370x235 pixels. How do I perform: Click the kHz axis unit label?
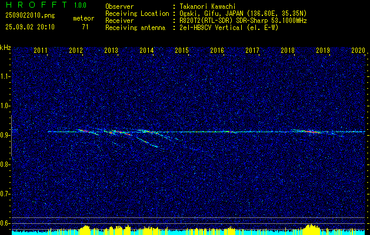pos(5,48)
